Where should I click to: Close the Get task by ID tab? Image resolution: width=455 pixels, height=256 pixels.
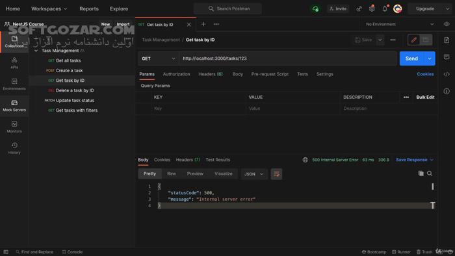pyautogui.click(x=189, y=24)
